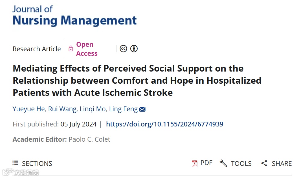Expand the SHARE options
The width and height of the screenshot is (299, 178).
coord(282,163)
